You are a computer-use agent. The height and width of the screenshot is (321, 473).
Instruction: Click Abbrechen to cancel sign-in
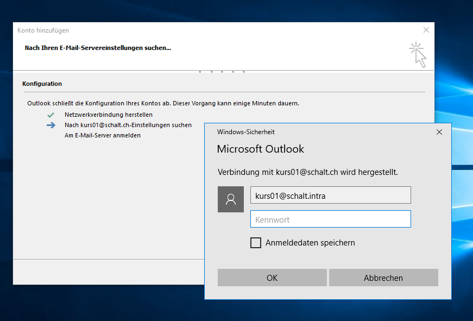pos(383,278)
